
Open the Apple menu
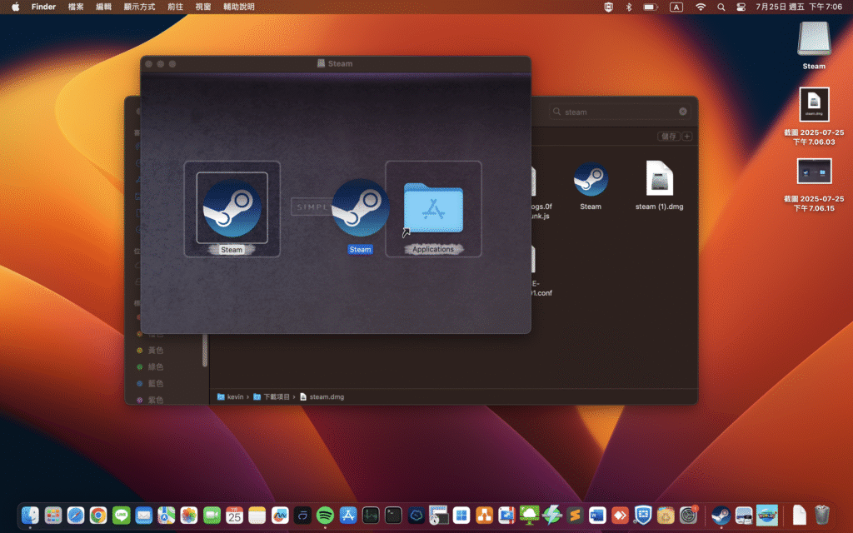tap(15, 7)
